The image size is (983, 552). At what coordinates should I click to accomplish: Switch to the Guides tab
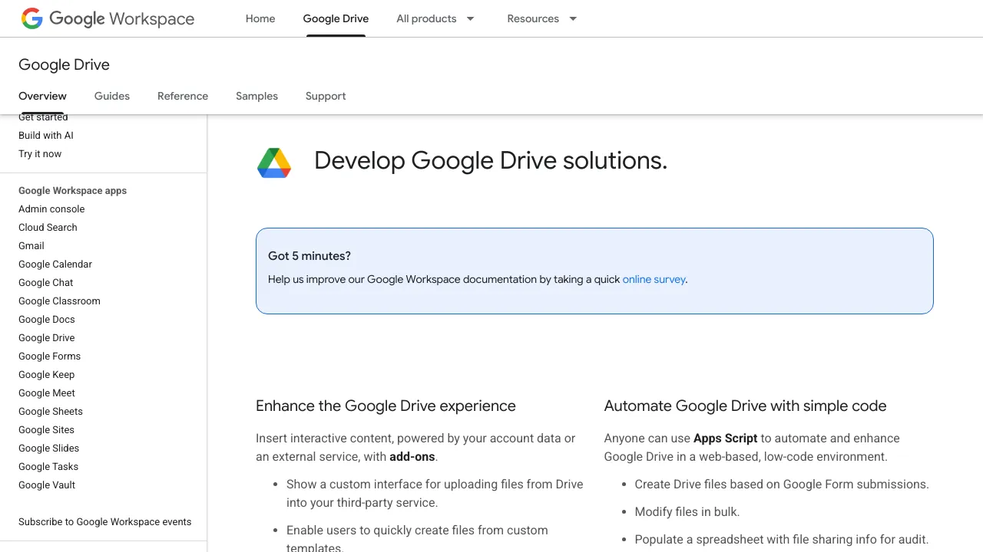(x=112, y=96)
